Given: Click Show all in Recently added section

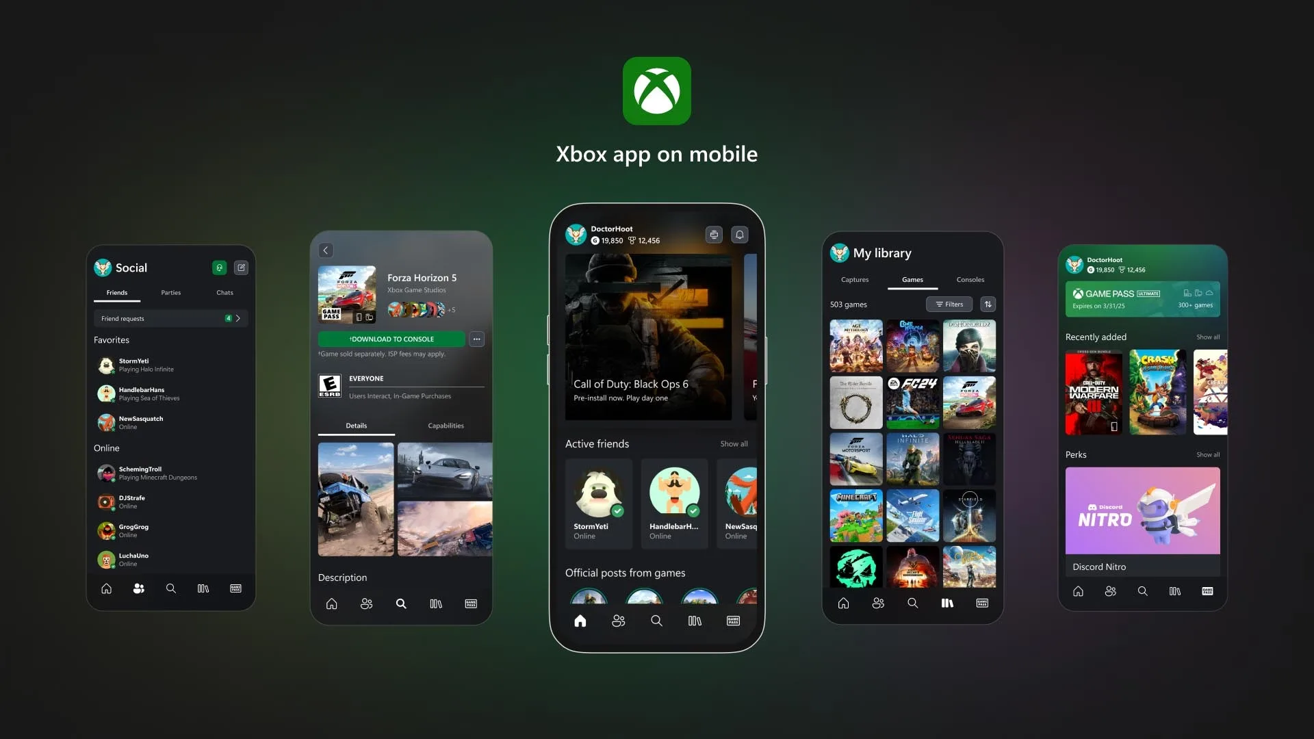Looking at the screenshot, I should (1207, 337).
